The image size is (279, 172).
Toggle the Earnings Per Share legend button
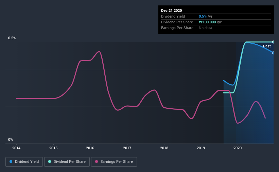coord(114,162)
